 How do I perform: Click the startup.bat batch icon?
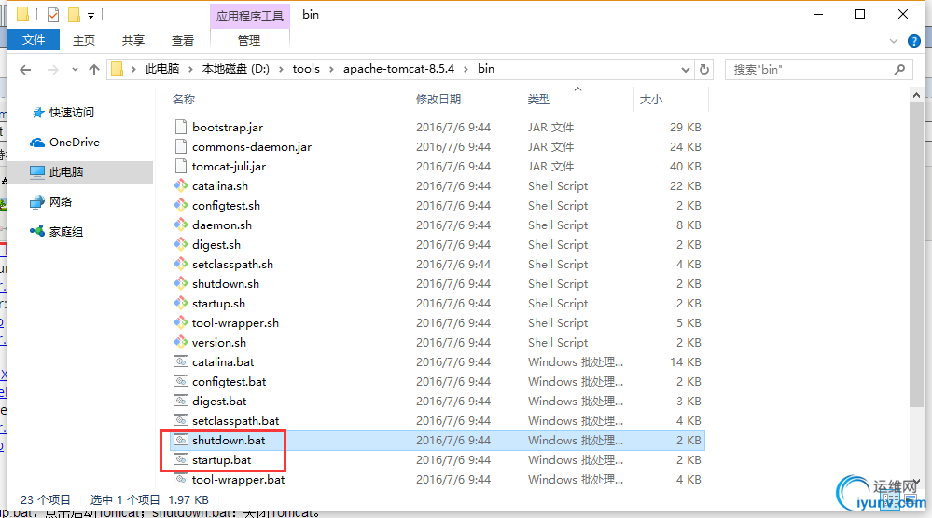coord(181,459)
